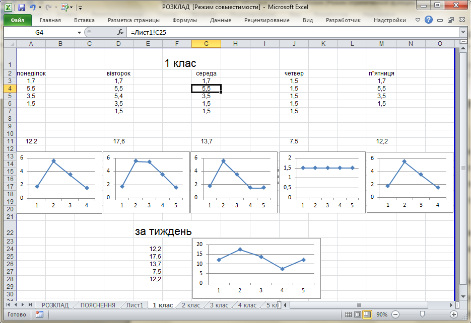The width and height of the screenshot is (471, 323).
Task: Undo the last action in the Quick Access toolbar
Action: coord(32,7)
